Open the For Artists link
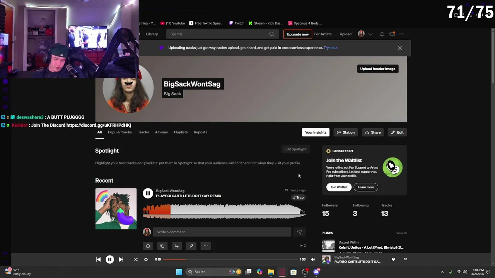The image size is (495, 278). [323, 34]
